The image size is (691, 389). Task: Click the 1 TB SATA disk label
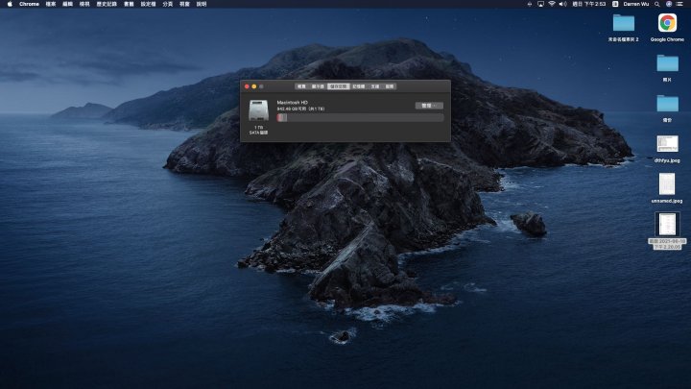[258, 130]
